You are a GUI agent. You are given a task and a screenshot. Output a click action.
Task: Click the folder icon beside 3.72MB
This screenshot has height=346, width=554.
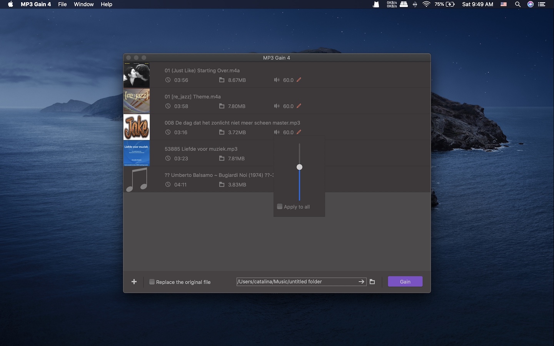tap(222, 132)
